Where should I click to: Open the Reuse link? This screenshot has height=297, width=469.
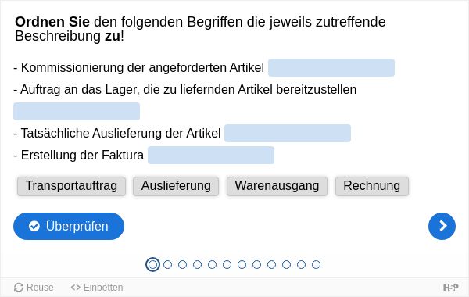[34, 288]
